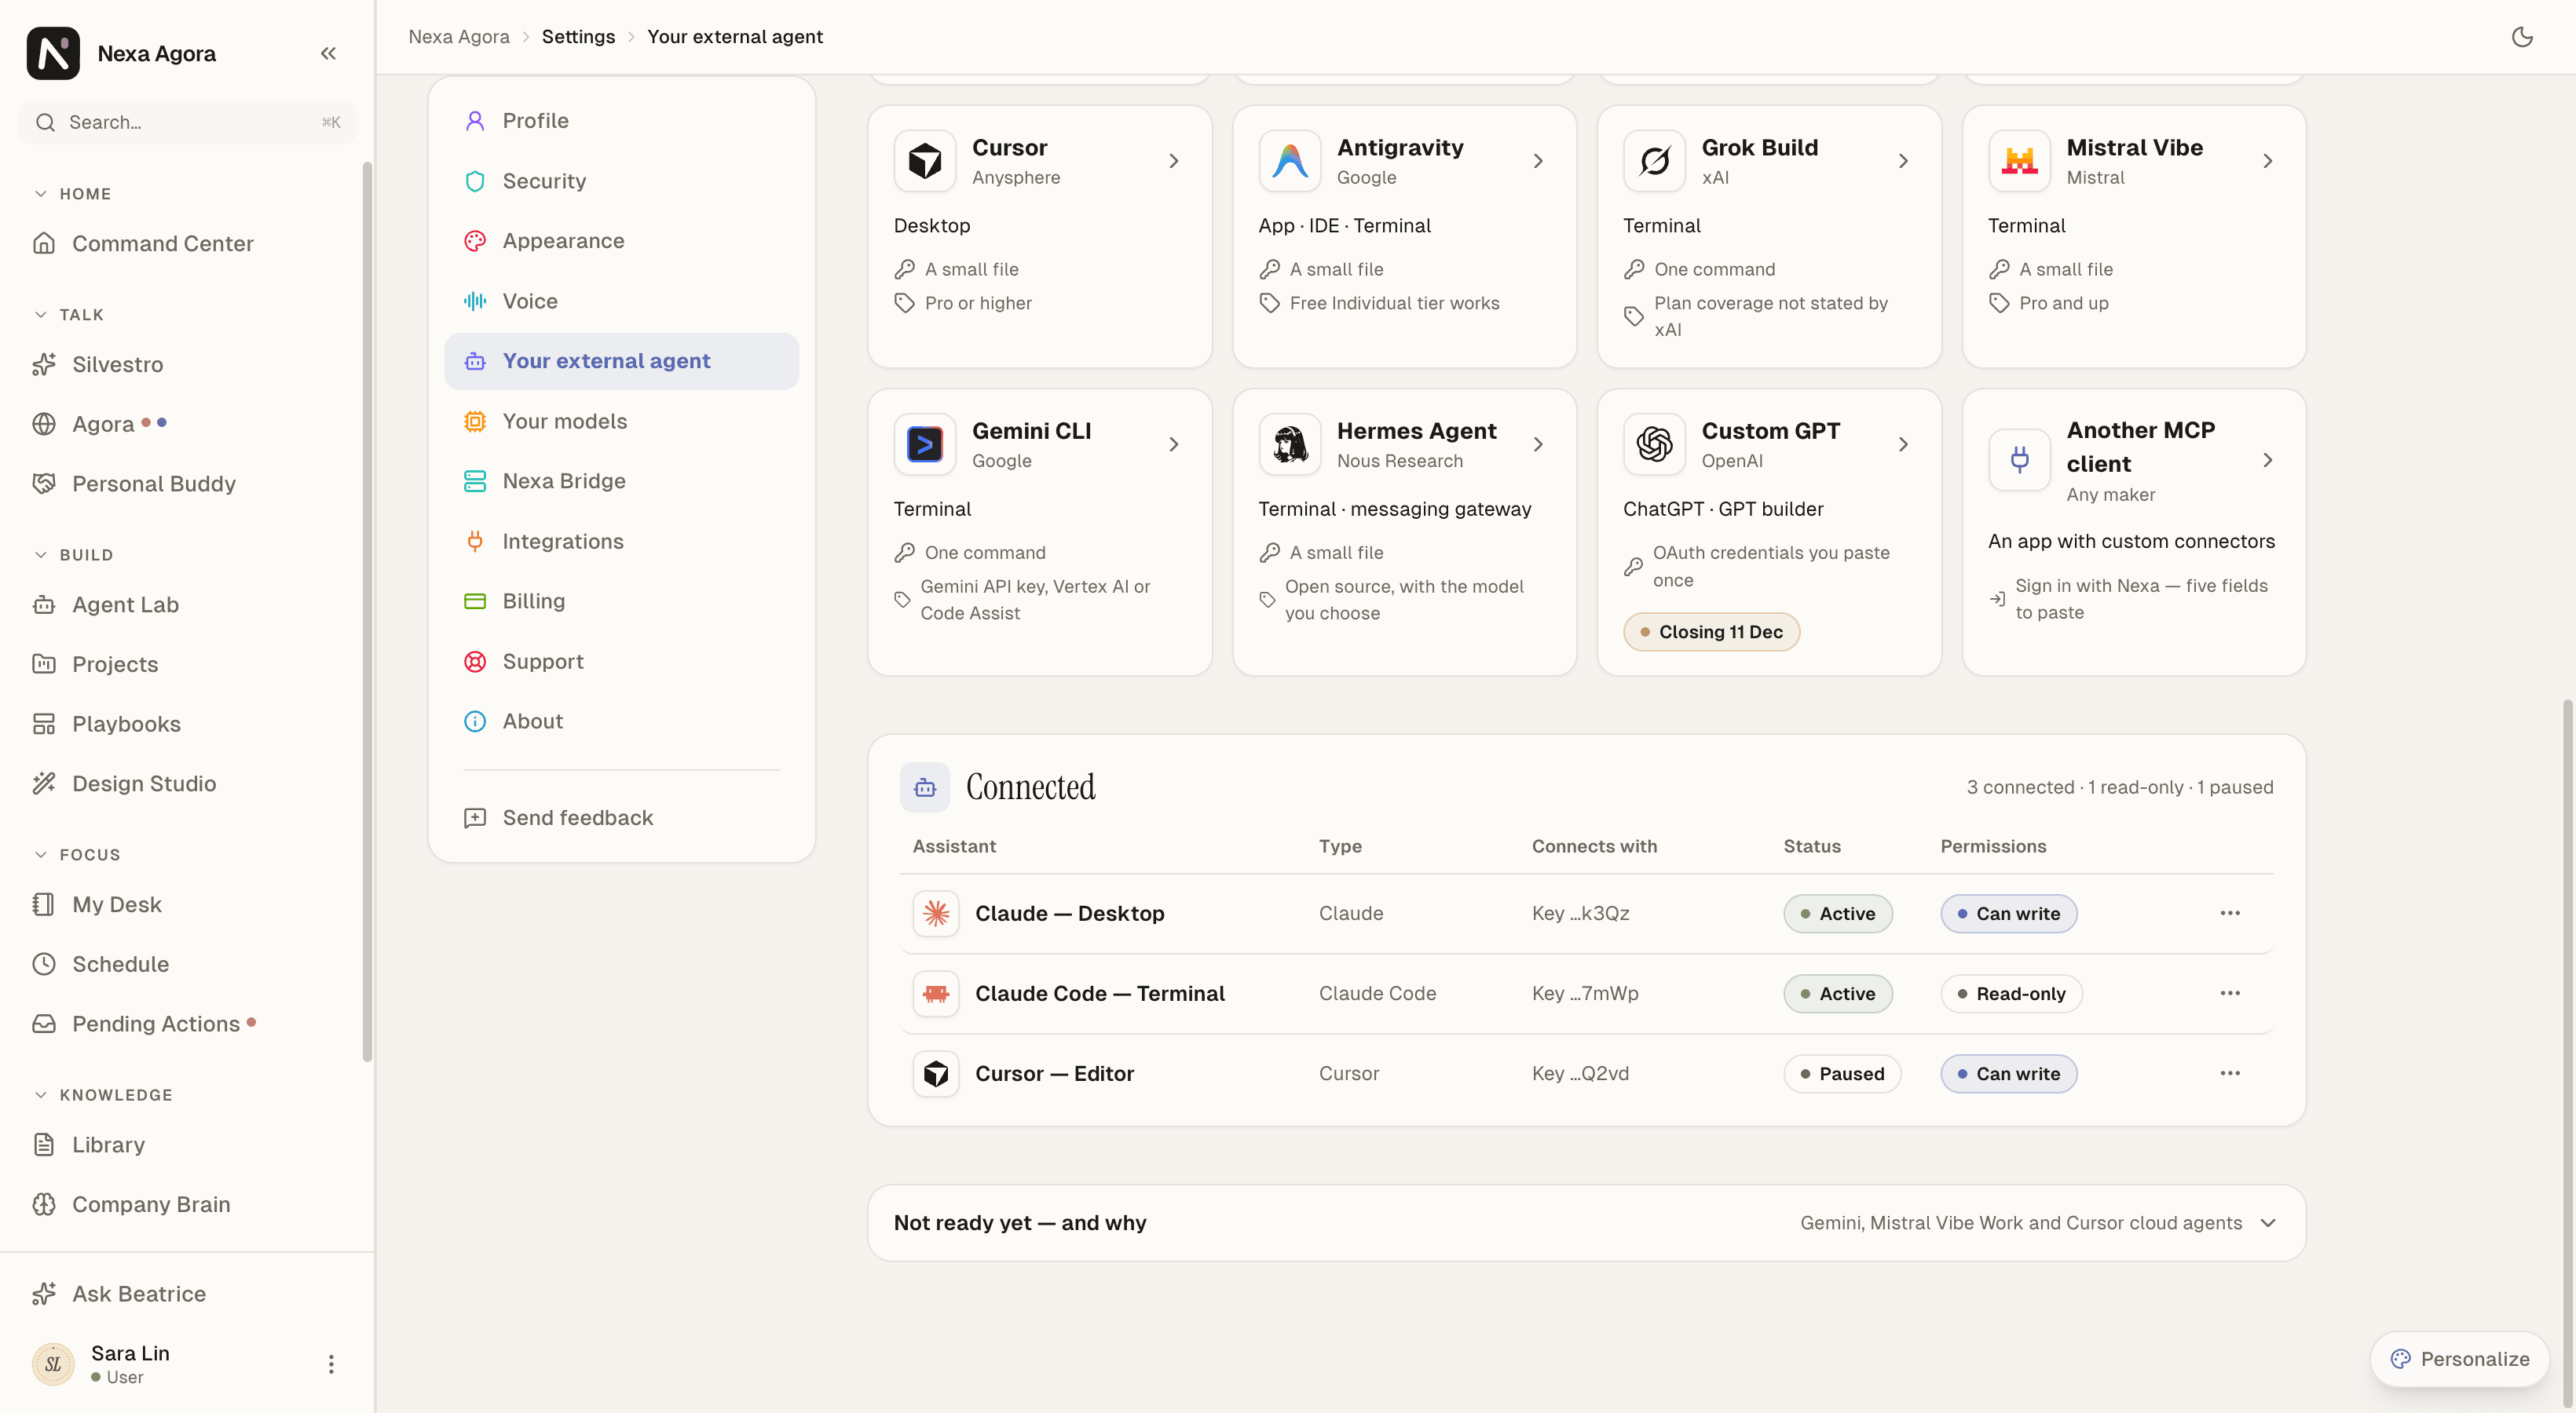Click the Cursor — Editor row icon

click(x=936, y=1073)
